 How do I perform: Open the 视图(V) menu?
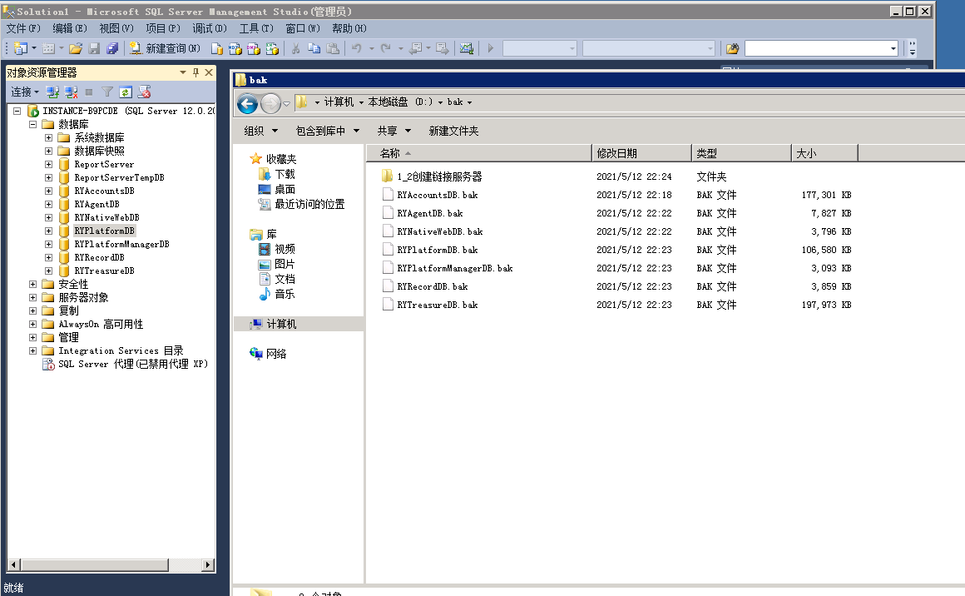pyautogui.click(x=116, y=28)
